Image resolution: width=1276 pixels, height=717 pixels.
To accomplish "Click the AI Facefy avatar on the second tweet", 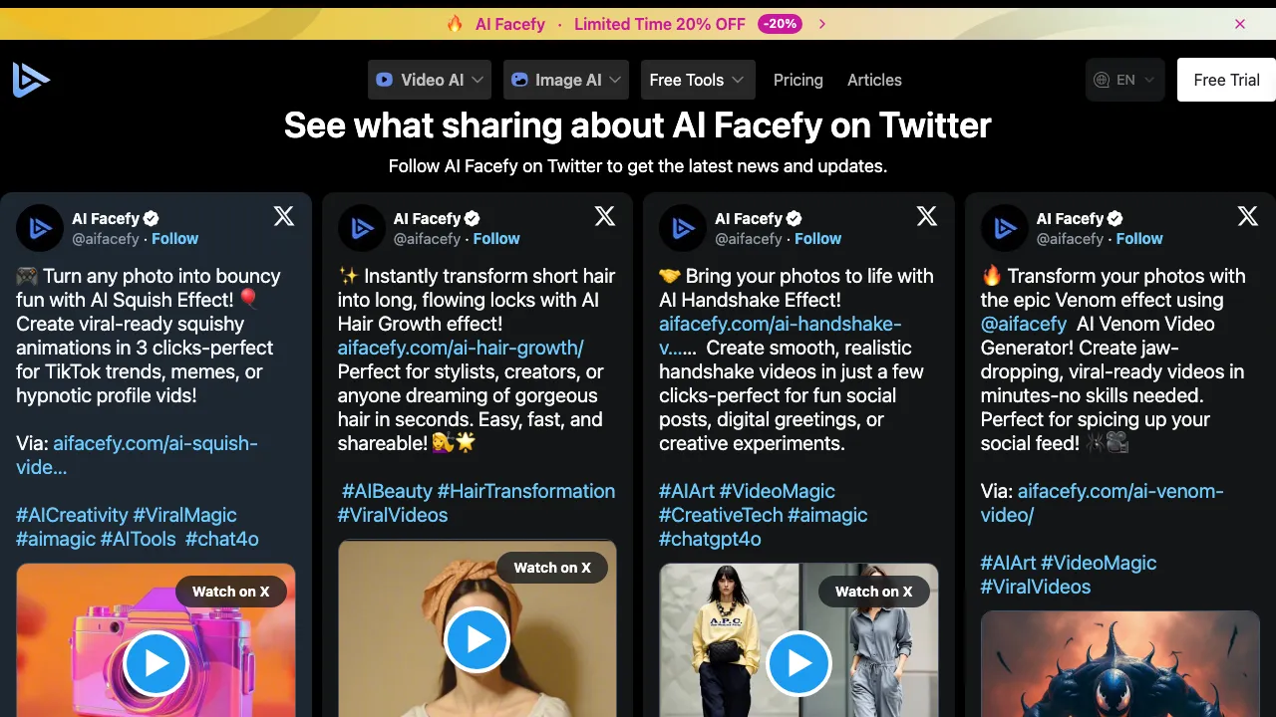I will (x=361, y=227).
